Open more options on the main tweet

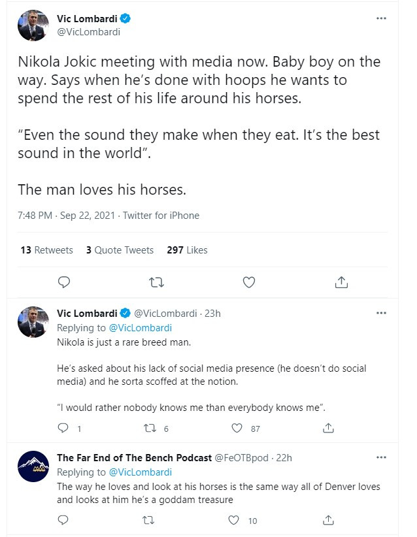point(381,18)
